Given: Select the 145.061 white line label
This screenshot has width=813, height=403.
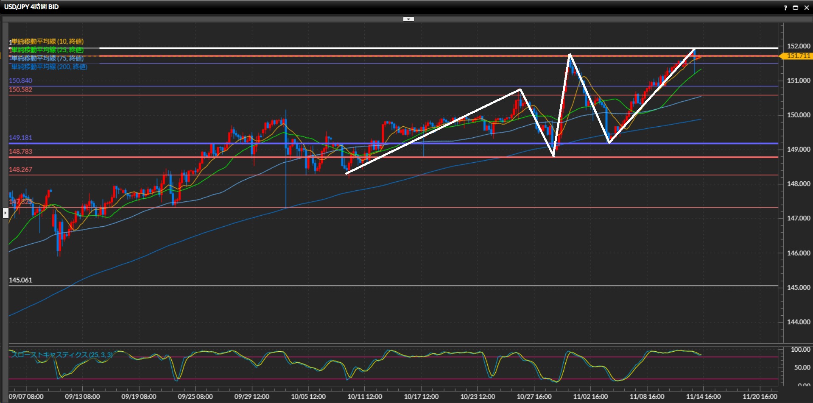Looking at the screenshot, I should click(20, 280).
